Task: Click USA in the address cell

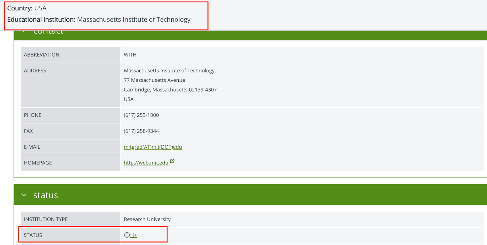Action: (x=129, y=99)
